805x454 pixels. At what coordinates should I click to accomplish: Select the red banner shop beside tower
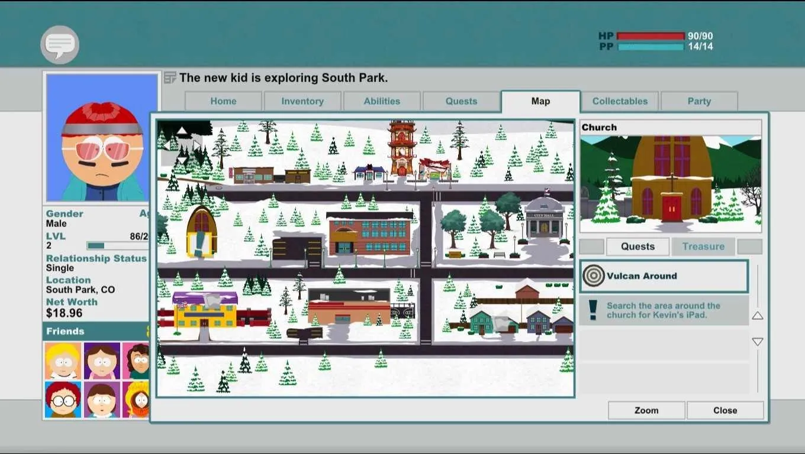(435, 169)
